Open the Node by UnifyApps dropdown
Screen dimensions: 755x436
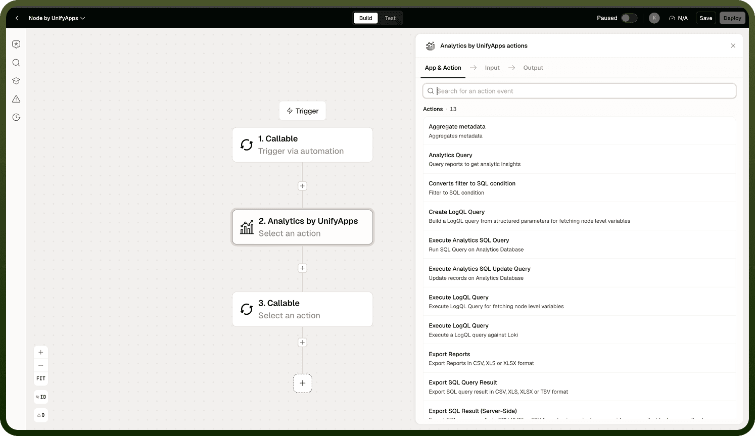point(57,18)
